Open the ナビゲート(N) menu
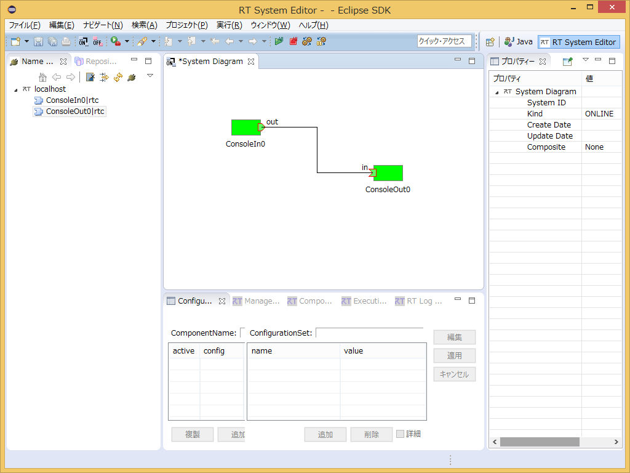630x473 pixels. (103, 25)
